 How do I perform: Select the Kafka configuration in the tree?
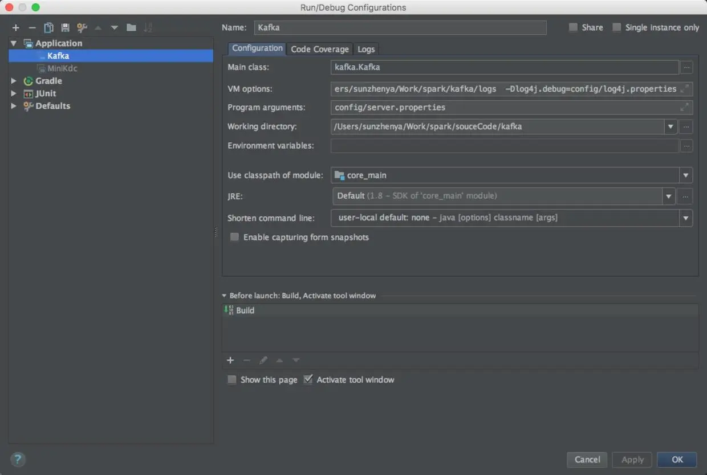click(x=111, y=56)
